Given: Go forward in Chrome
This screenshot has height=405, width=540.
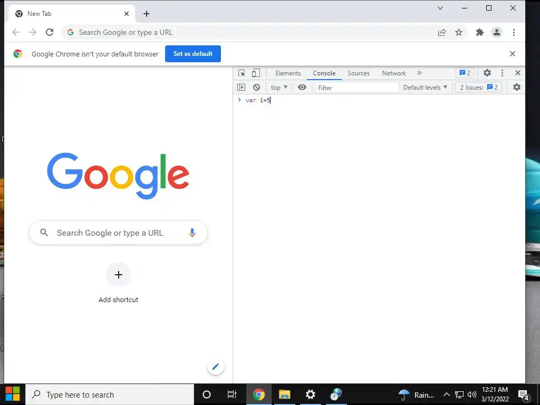Looking at the screenshot, I should 33,32.
